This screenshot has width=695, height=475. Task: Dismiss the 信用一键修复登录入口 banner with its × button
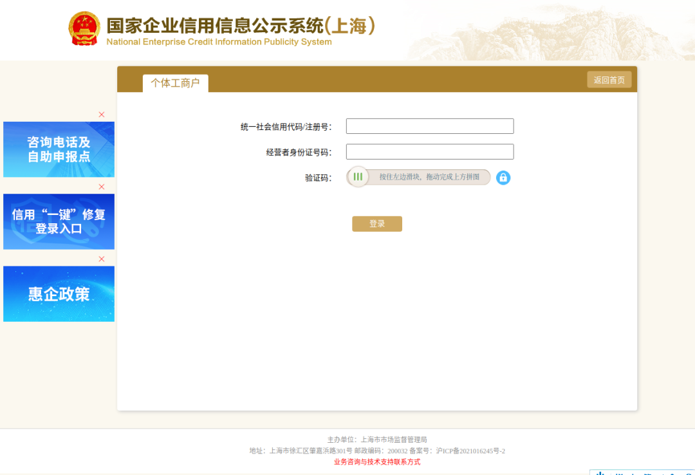click(x=101, y=186)
